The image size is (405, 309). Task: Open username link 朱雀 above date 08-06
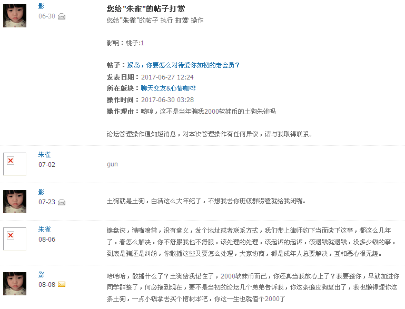pyautogui.click(x=44, y=229)
